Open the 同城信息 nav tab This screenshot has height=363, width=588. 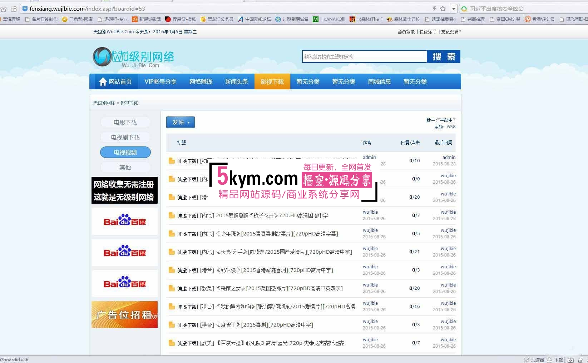[x=380, y=82]
